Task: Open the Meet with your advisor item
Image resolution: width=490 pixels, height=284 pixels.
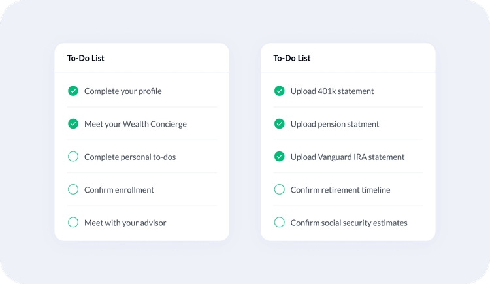Action: 125,223
